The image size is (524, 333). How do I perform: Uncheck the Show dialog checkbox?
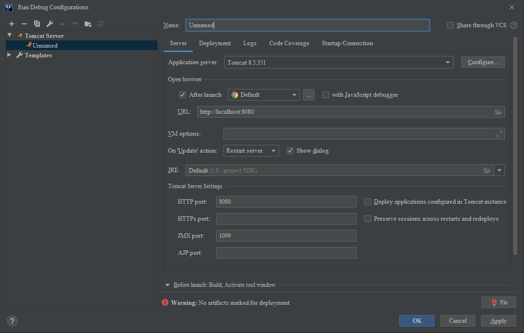tap(290, 151)
